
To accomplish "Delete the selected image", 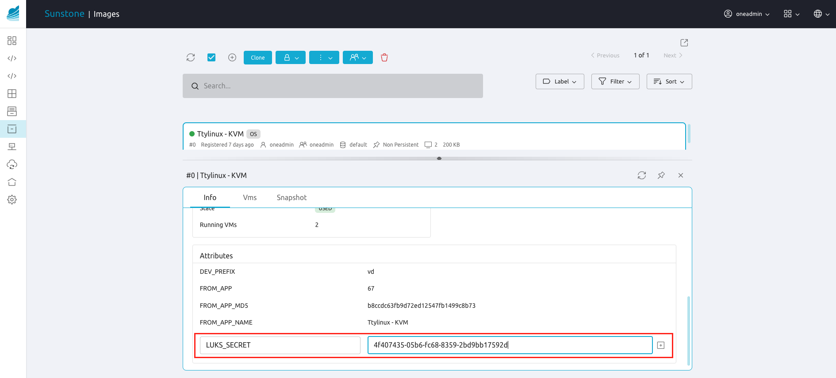I will tap(384, 57).
